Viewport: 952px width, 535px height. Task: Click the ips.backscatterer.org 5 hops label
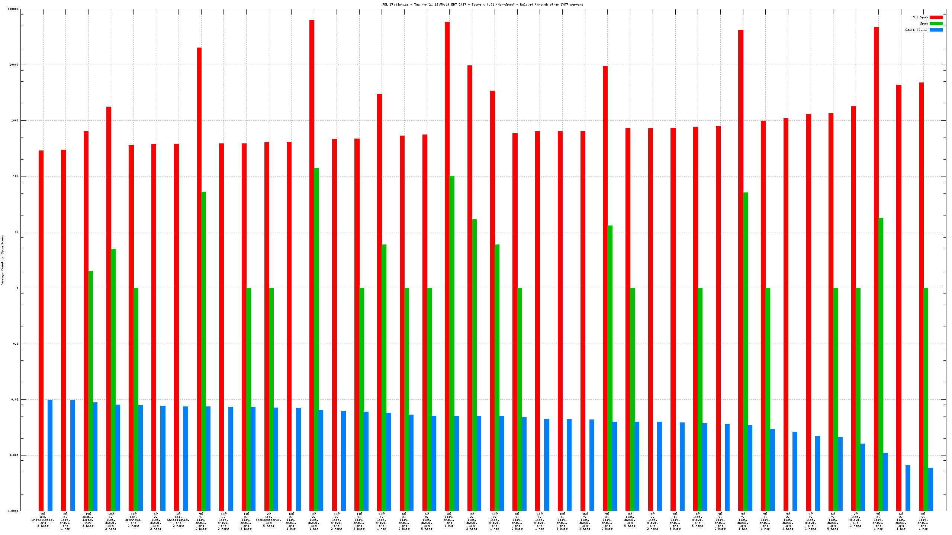click(x=268, y=520)
